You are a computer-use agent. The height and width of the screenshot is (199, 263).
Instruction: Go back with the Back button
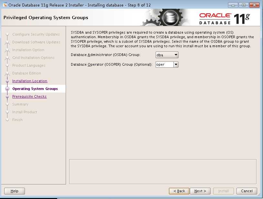point(179,191)
